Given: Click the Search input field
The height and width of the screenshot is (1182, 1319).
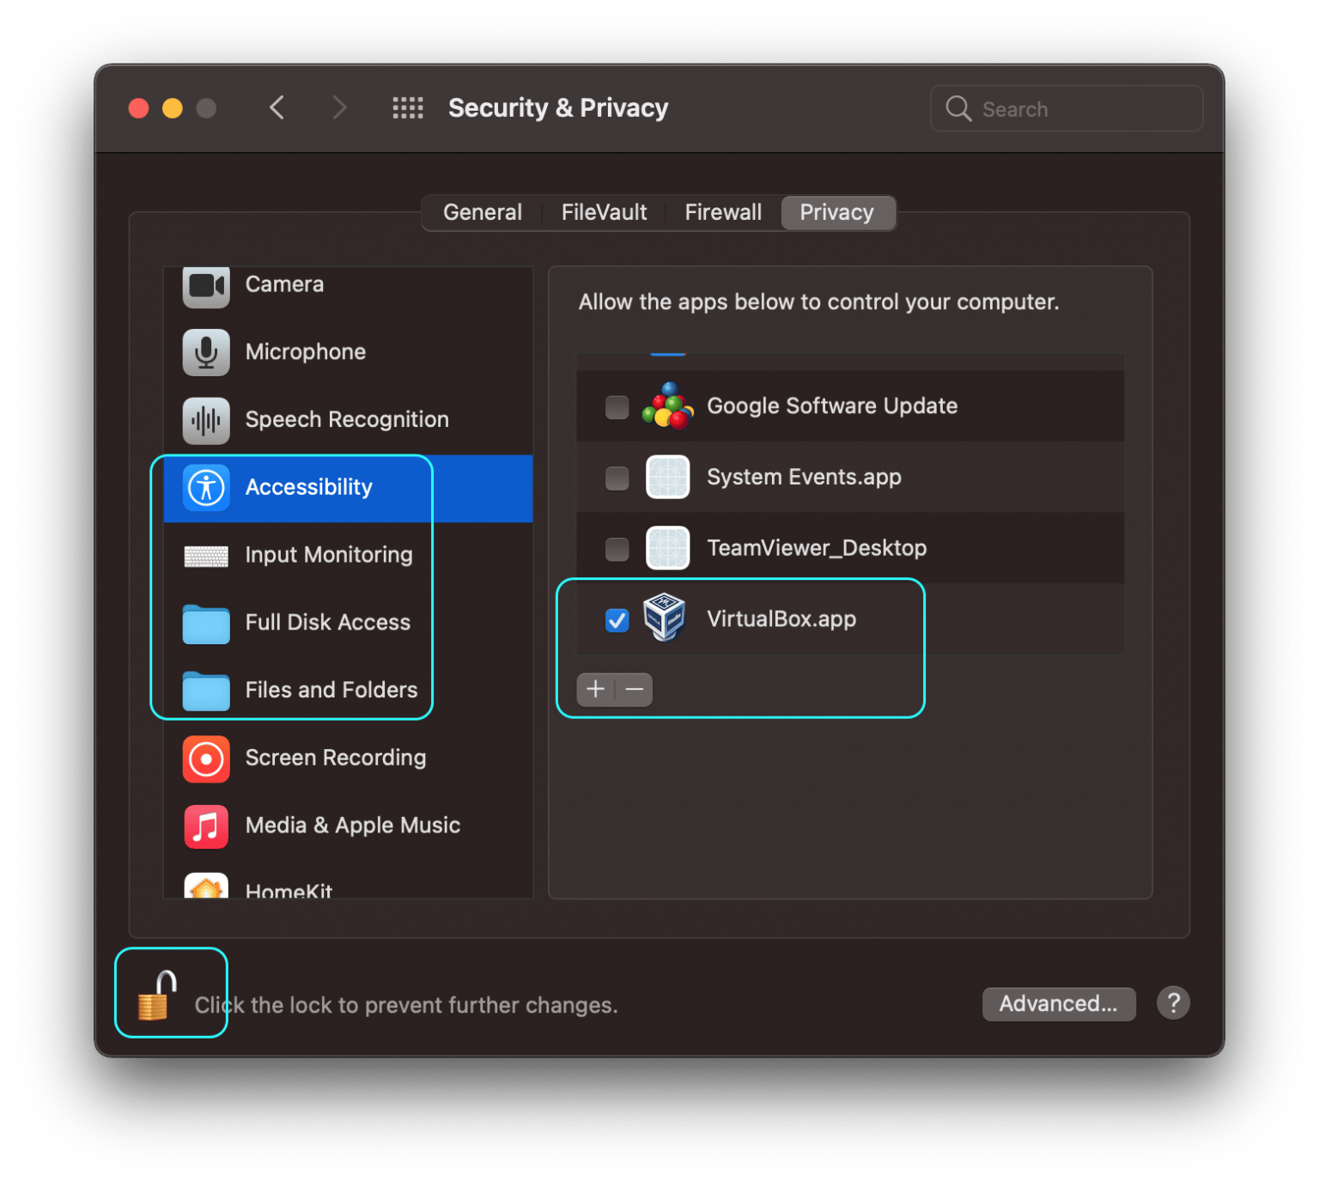Looking at the screenshot, I should click(1067, 109).
